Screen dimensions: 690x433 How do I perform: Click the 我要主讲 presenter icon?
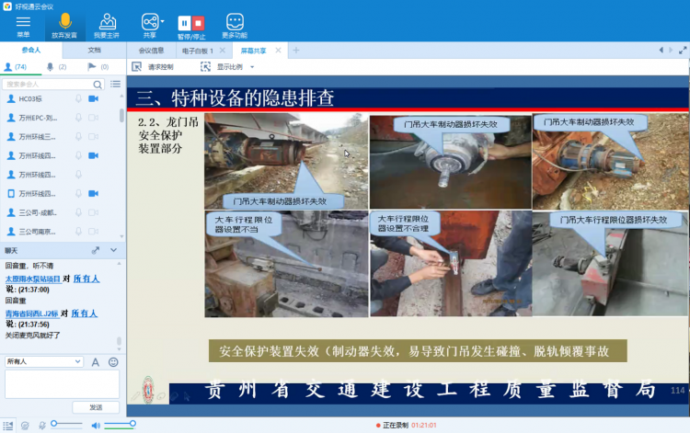pyautogui.click(x=107, y=21)
